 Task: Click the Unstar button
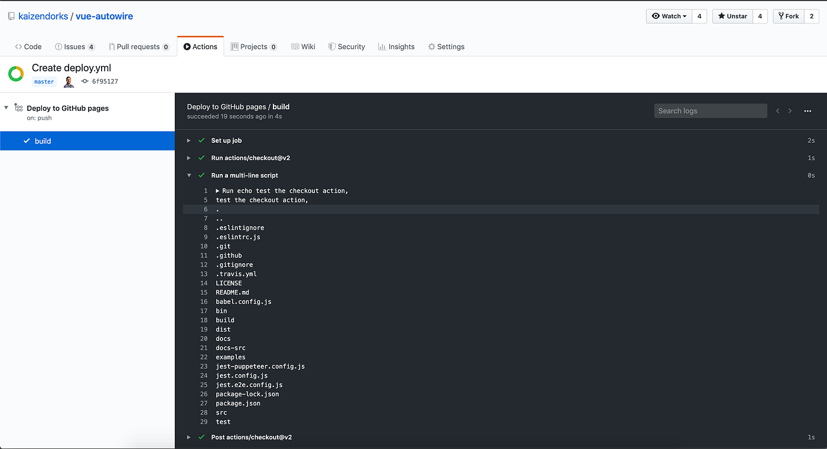(x=732, y=16)
